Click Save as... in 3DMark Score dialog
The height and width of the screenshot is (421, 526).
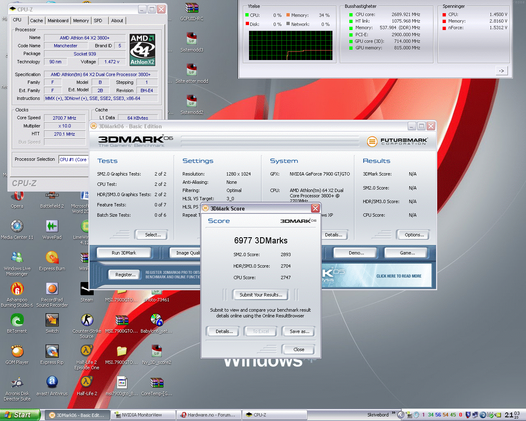coord(300,331)
